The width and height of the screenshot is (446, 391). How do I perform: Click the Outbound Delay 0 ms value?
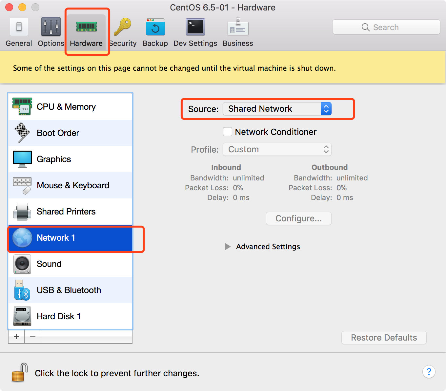coord(345,197)
